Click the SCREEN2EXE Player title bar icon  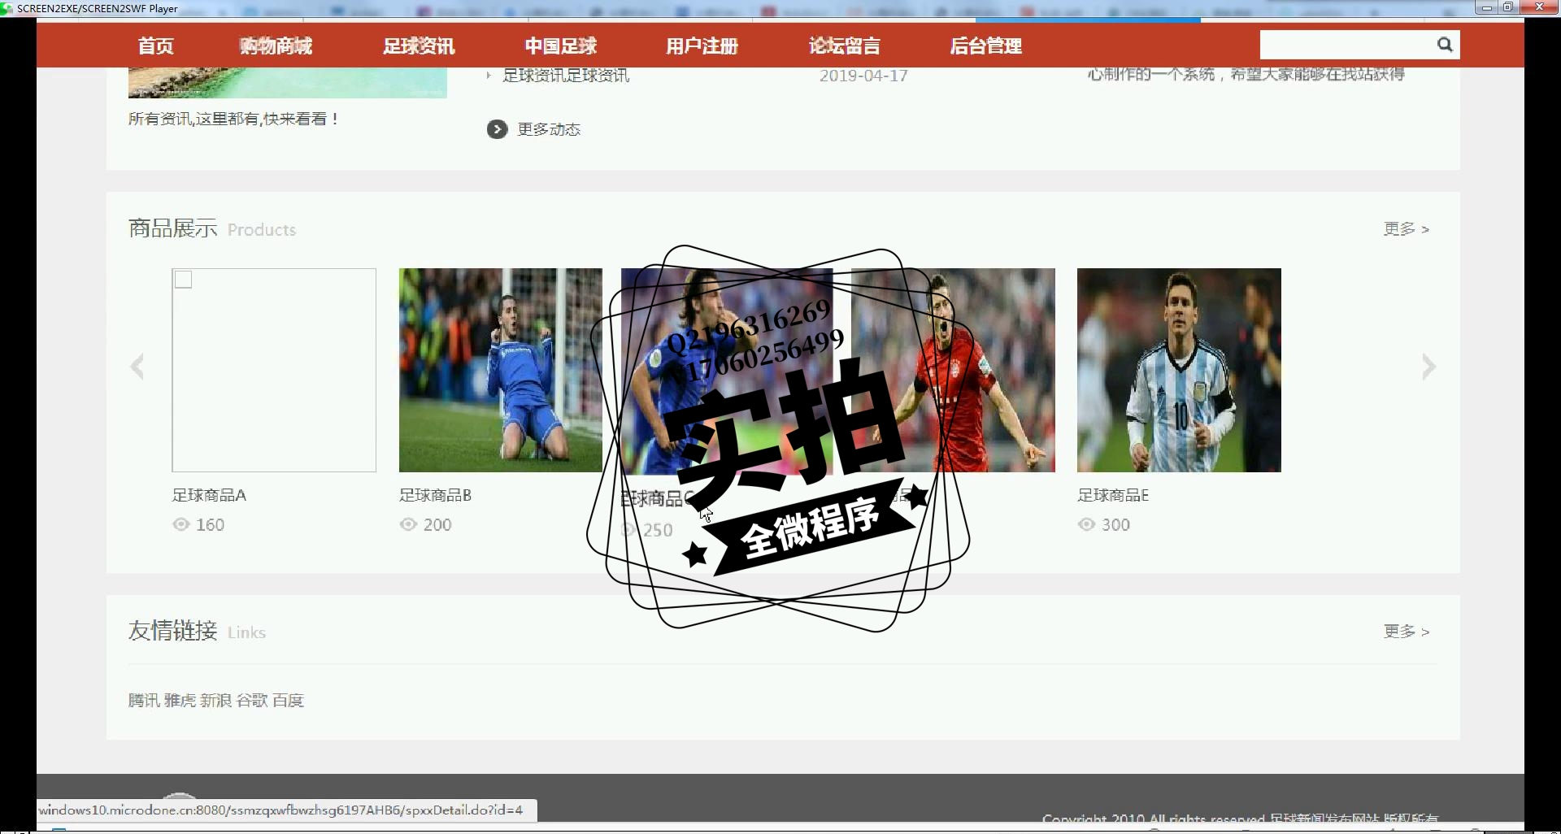(x=7, y=8)
